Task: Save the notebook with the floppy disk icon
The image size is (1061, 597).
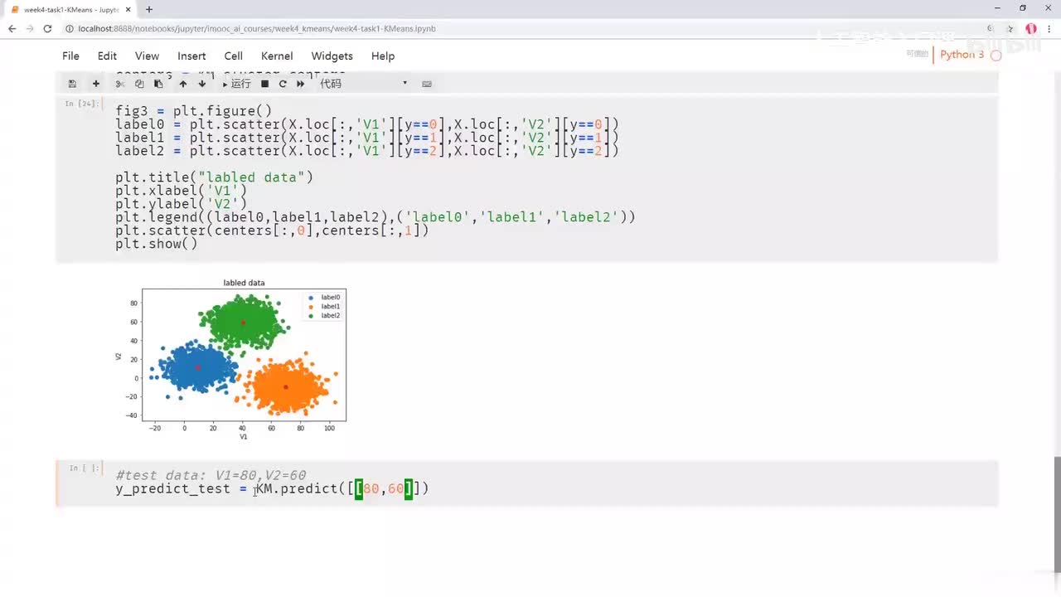Action: [x=72, y=84]
